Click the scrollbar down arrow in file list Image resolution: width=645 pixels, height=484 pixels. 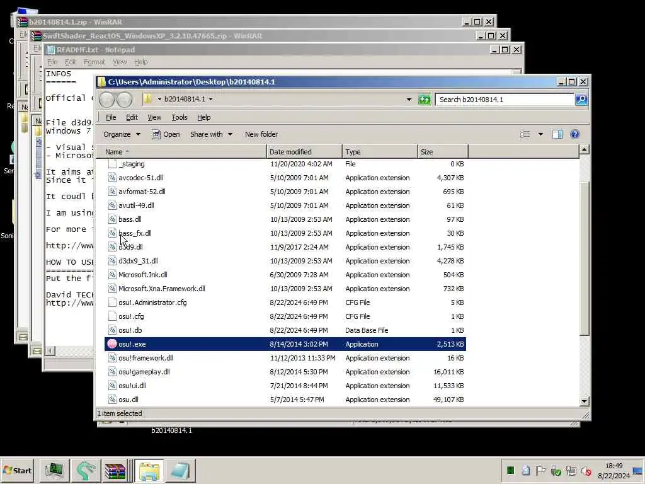tap(584, 401)
